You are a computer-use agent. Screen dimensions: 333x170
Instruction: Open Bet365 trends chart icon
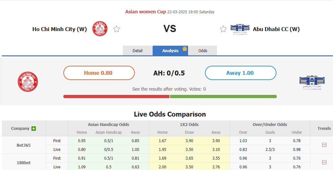pos(324,145)
